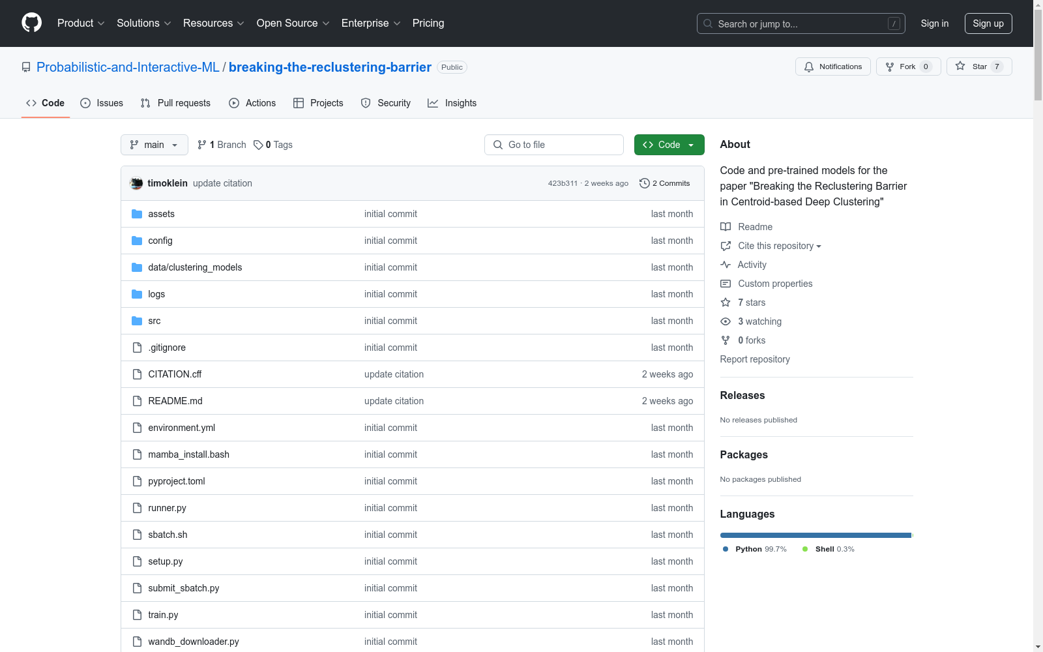Viewport: 1043px width, 652px height.
Task: Expand the Solutions menu
Action: 144,23
